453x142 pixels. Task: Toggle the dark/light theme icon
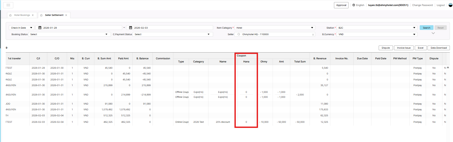[x=450, y=5]
